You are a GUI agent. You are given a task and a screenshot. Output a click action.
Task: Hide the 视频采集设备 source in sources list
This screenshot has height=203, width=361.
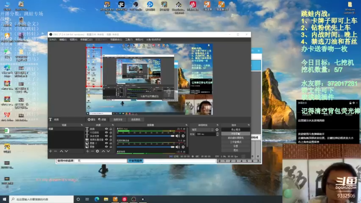pos(106,140)
